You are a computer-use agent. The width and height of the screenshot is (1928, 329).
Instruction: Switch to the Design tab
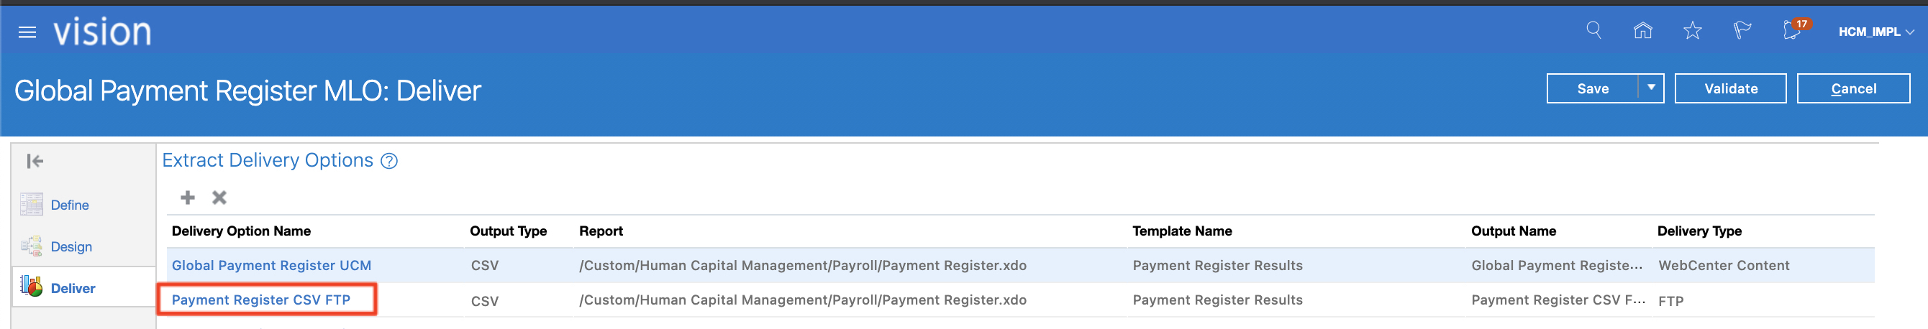[71, 247]
